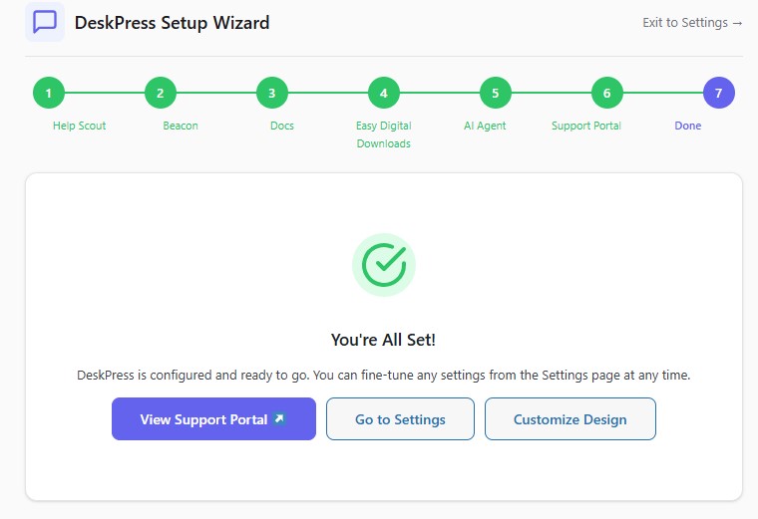The width and height of the screenshot is (758, 519).
Task: Open the AI Agent step label
Action: click(485, 127)
